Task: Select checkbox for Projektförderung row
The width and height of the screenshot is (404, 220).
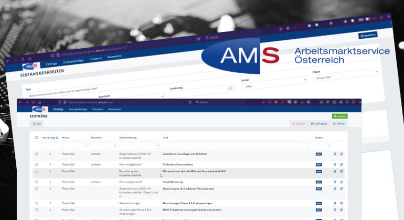Action: coord(36,182)
